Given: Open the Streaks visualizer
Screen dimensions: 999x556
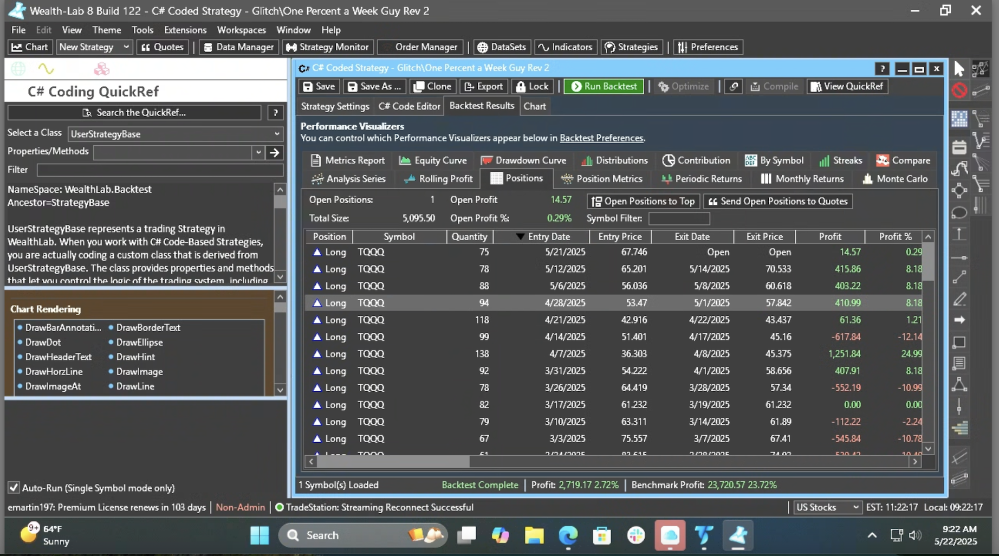Looking at the screenshot, I should pyautogui.click(x=840, y=160).
